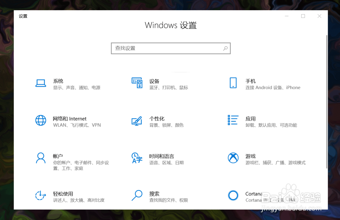Select the 轻松使用 category title
Screen dimensions: 340x220
[x=63, y=194]
